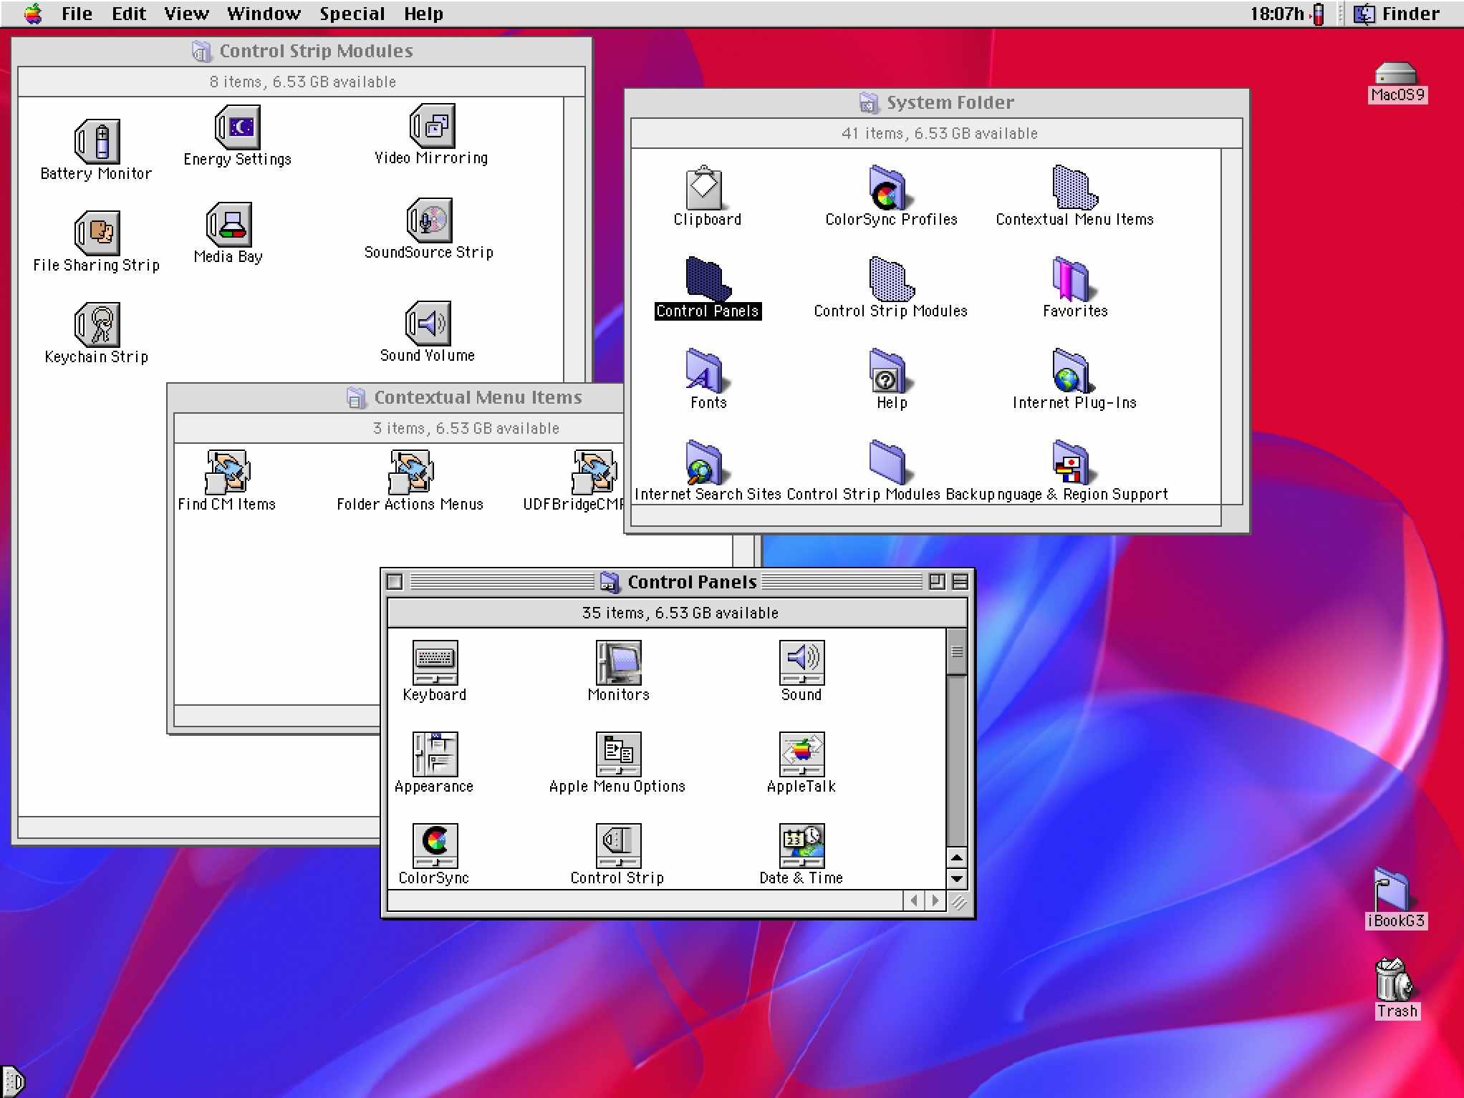The width and height of the screenshot is (1464, 1098).
Task: Open the Special menu
Action: (x=352, y=14)
